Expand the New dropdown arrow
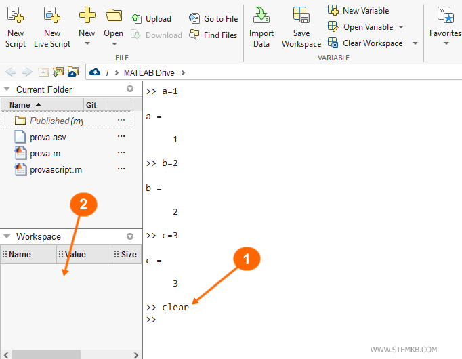Screen dimensions: 462x359 (x=87, y=45)
